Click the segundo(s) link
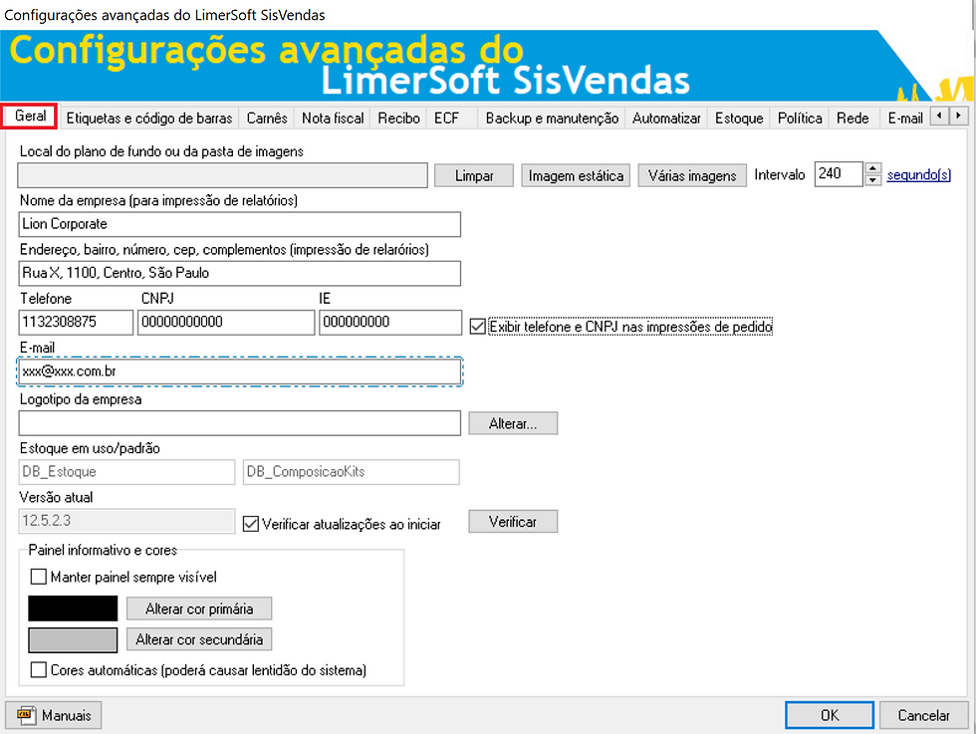 coord(918,175)
